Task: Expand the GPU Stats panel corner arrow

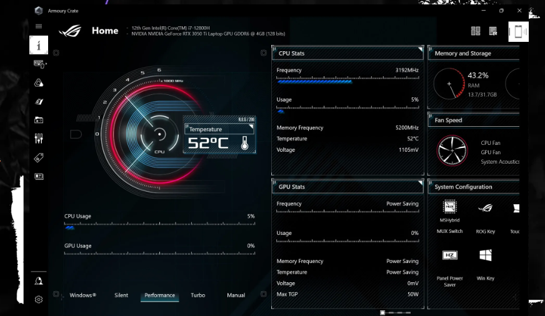Action: coord(420,182)
